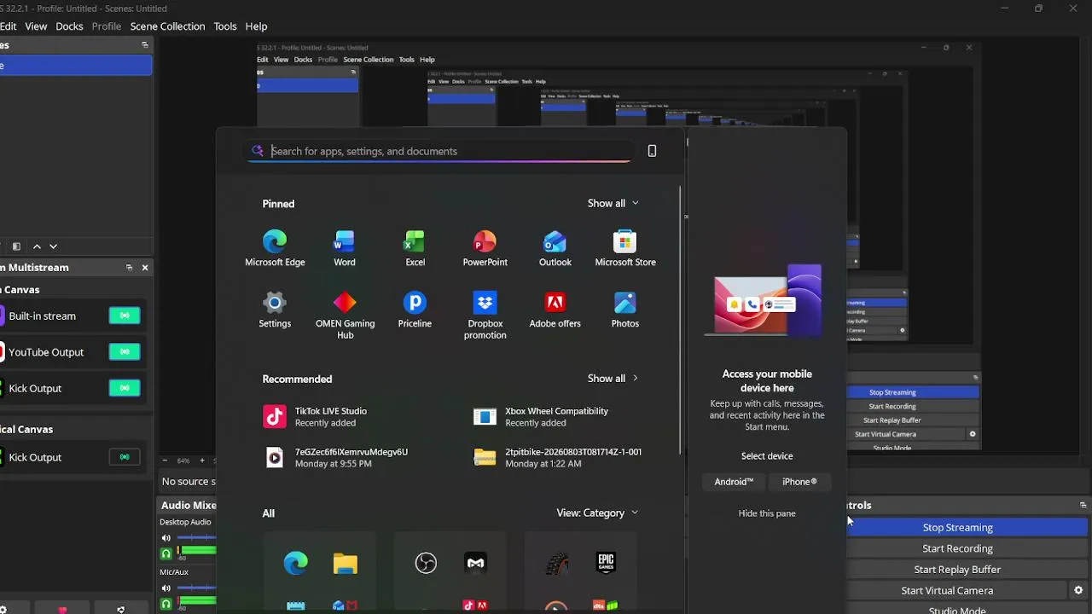Open the Adobe offers pinned icon
This screenshot has width=1092, height=614.
(x=555, y=310)
